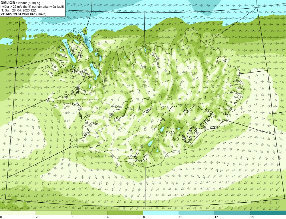Click the 6–8 m/s dark green swatch
Viewport: 286px width, 219px height.
125,213
